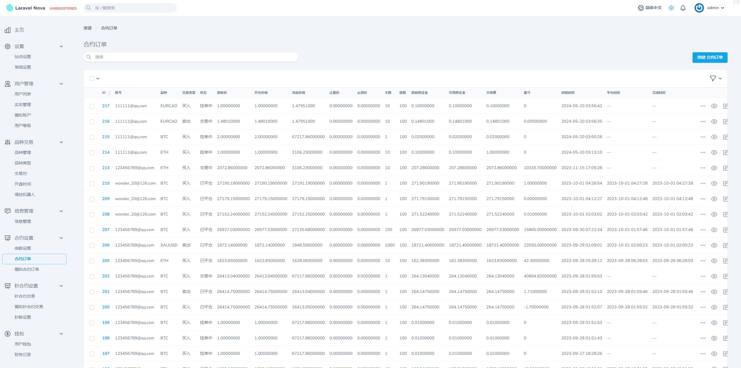Open 模拟合约订单 in the sidebar

click(27, 269)
